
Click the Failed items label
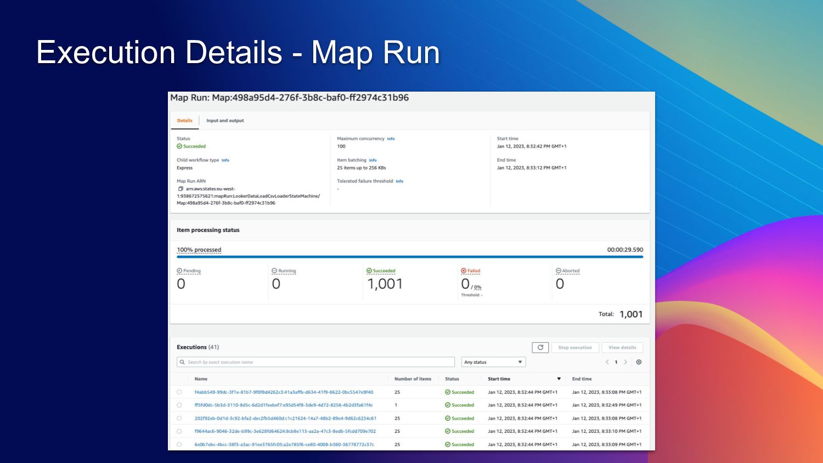tap(471, 271)
